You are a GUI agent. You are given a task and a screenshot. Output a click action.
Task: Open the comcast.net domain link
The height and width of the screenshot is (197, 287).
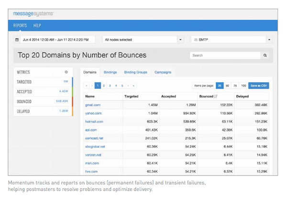94,138
